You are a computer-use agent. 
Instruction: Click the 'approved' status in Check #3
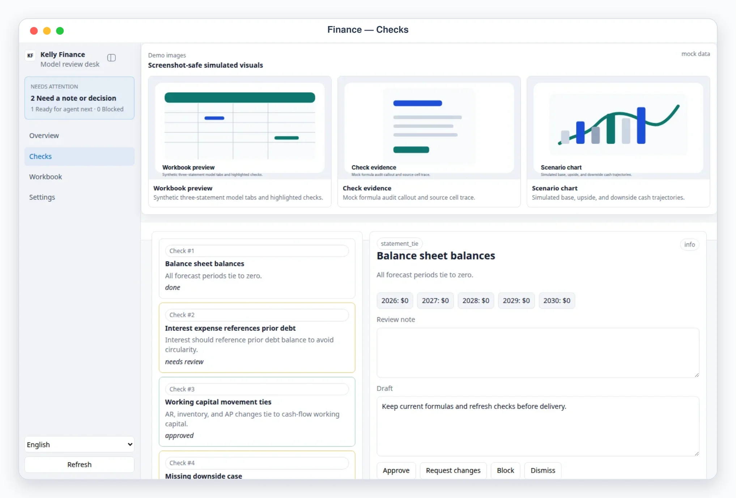179,435
